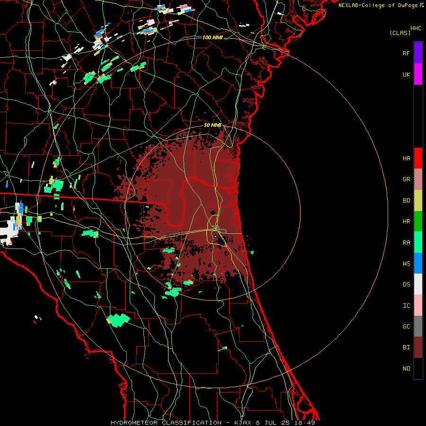
Task: Click the GR salmon legend swatch
Action: pyautogui.click(x=418, y=179)
